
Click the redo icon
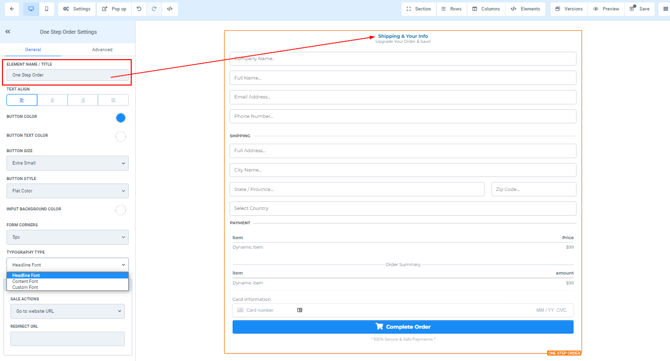[154, 9]
